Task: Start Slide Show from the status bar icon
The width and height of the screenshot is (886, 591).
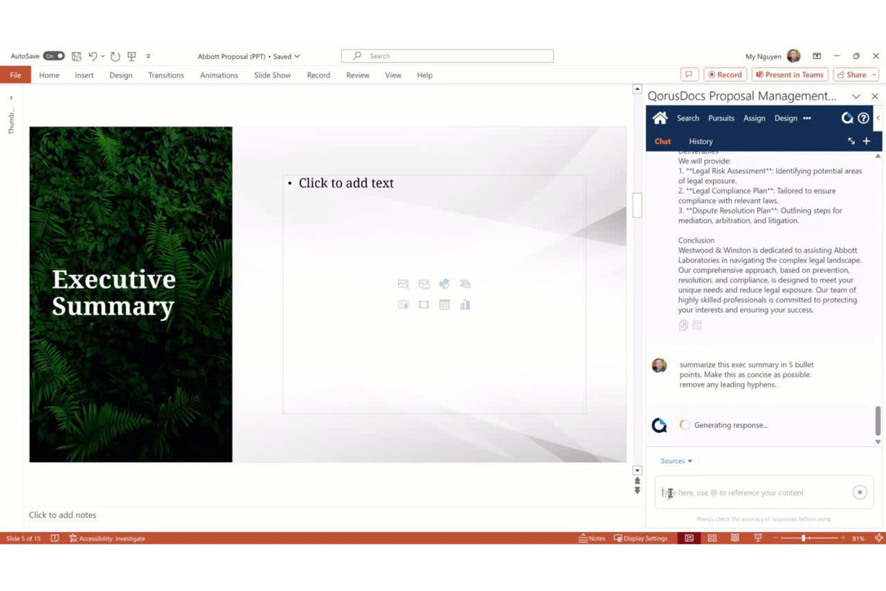Action: (x=757, y=538)
